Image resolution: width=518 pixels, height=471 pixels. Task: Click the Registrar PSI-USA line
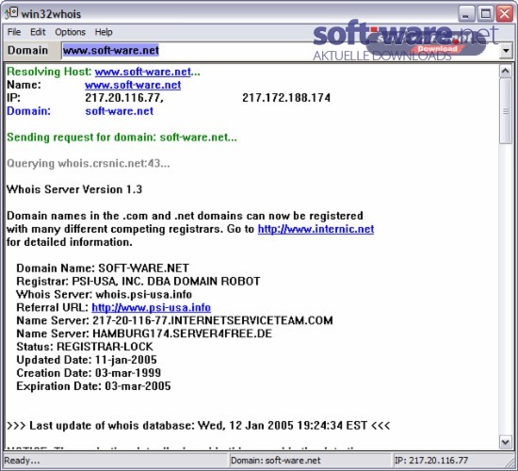[x=138, y=282]
